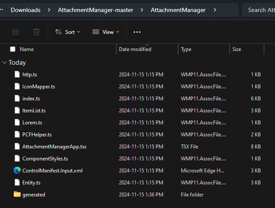Expand chevron after AttachmentManager-master breadcrumb

pyautogui.click(x=142, y=10)
